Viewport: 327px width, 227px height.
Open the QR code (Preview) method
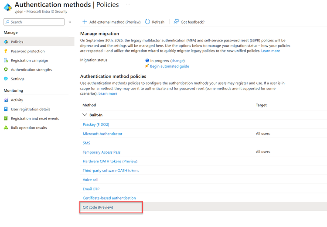coord(98,207)
